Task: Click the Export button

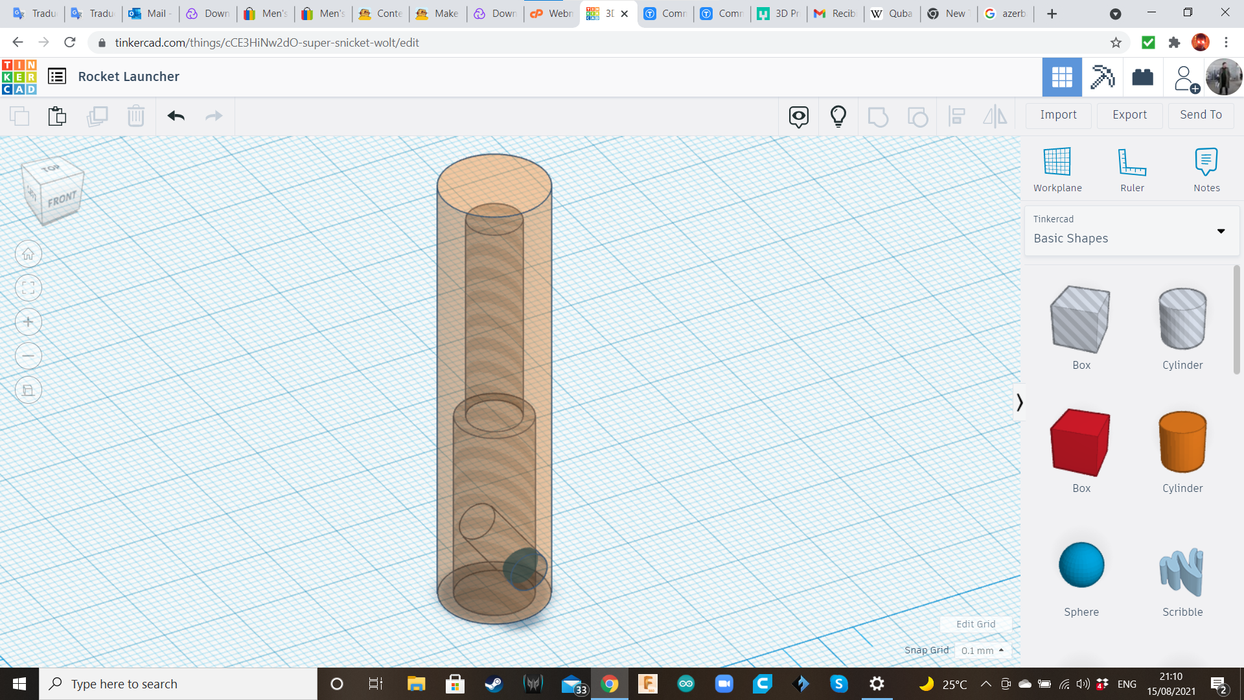Action: pos(1129,115)
